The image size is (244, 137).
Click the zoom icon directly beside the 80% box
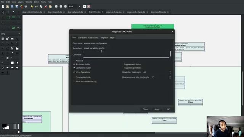(x=66, y=6)
